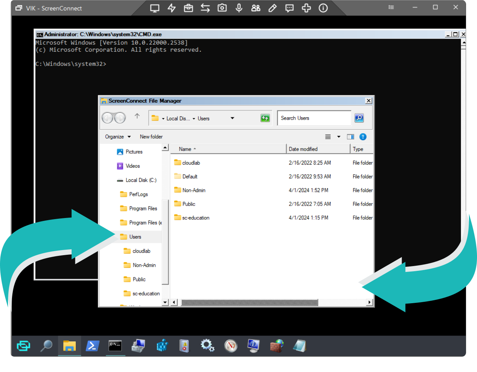This screenshot has height=372, width=477.
Task: Click the Back navigation button
Action: [107, 118]
